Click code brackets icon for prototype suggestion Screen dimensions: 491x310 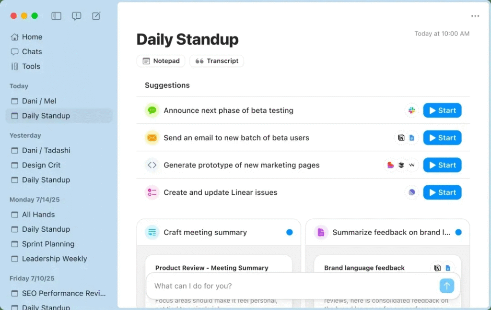(152, 165)
